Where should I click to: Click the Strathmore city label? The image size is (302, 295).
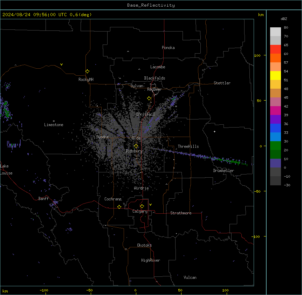[181, 213]
